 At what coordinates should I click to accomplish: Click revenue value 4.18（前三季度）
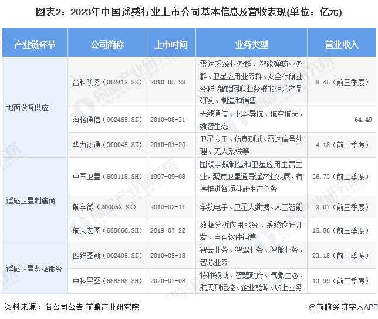tap(342, 145)
